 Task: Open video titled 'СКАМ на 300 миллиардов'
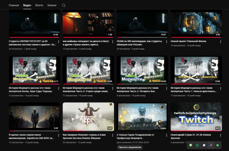(139, 43)
